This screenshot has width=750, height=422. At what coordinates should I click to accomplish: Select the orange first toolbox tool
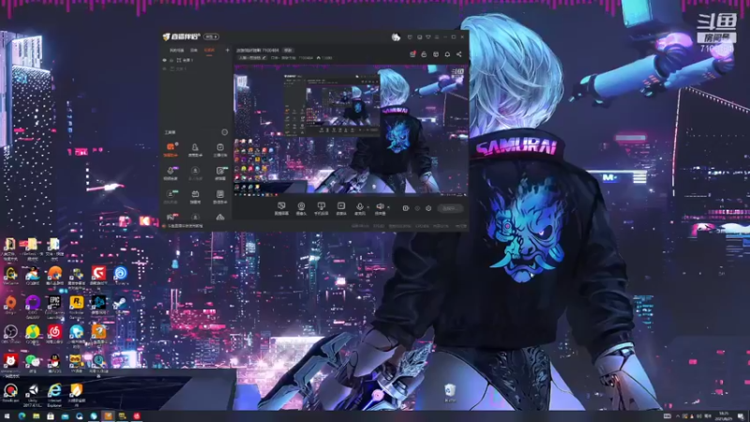171,149
